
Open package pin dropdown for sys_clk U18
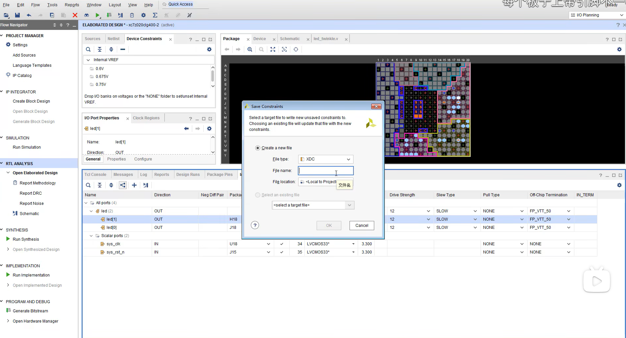pyautogui.click(x=269, y=244)
